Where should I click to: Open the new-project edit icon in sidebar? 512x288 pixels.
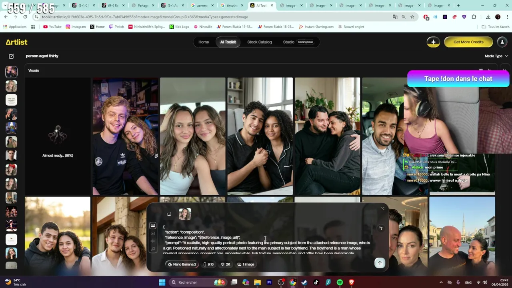tap(11, 56)
